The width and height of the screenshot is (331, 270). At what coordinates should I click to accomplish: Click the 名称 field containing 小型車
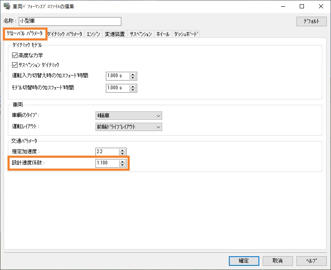(70, 21)
